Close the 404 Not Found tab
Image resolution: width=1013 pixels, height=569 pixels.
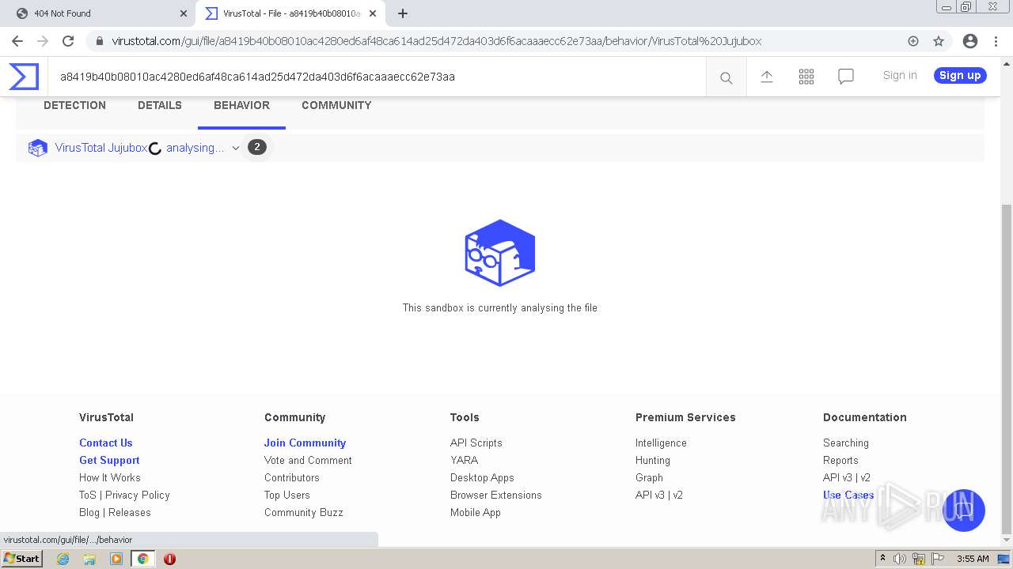(x=183, y=13)
